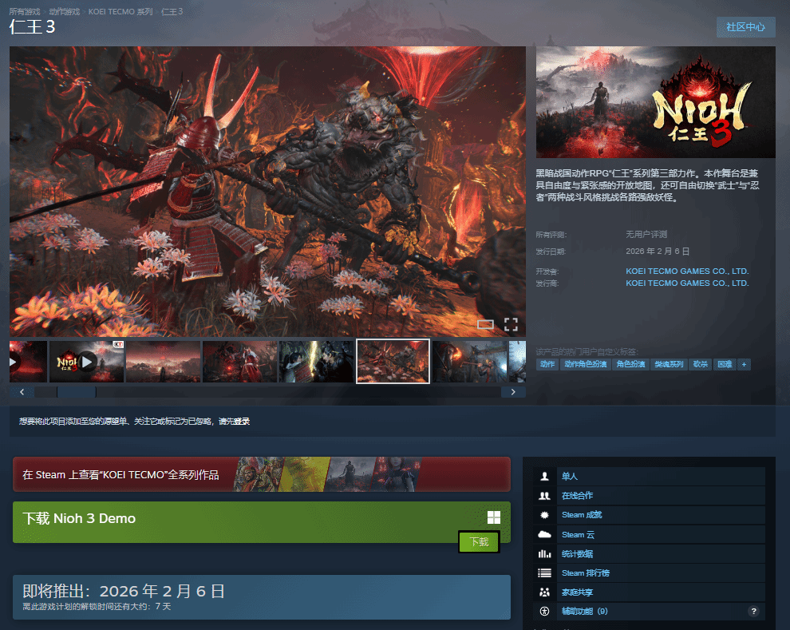
Task: Click the Steam 云 cloud icon
Action: [x=545, y=534]
